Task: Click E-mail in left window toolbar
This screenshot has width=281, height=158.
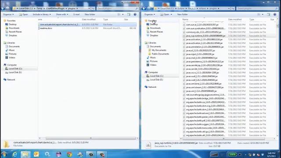Action: point(76,14)
